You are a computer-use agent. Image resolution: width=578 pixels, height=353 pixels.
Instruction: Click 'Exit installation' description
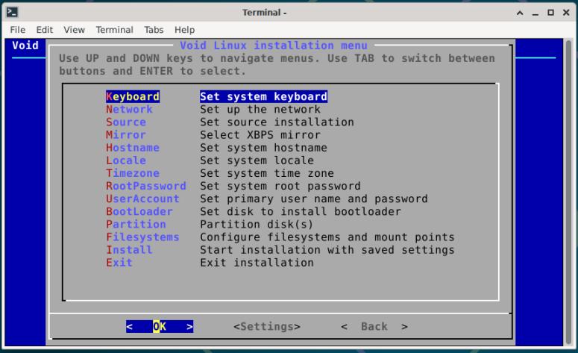coord(257,263)
